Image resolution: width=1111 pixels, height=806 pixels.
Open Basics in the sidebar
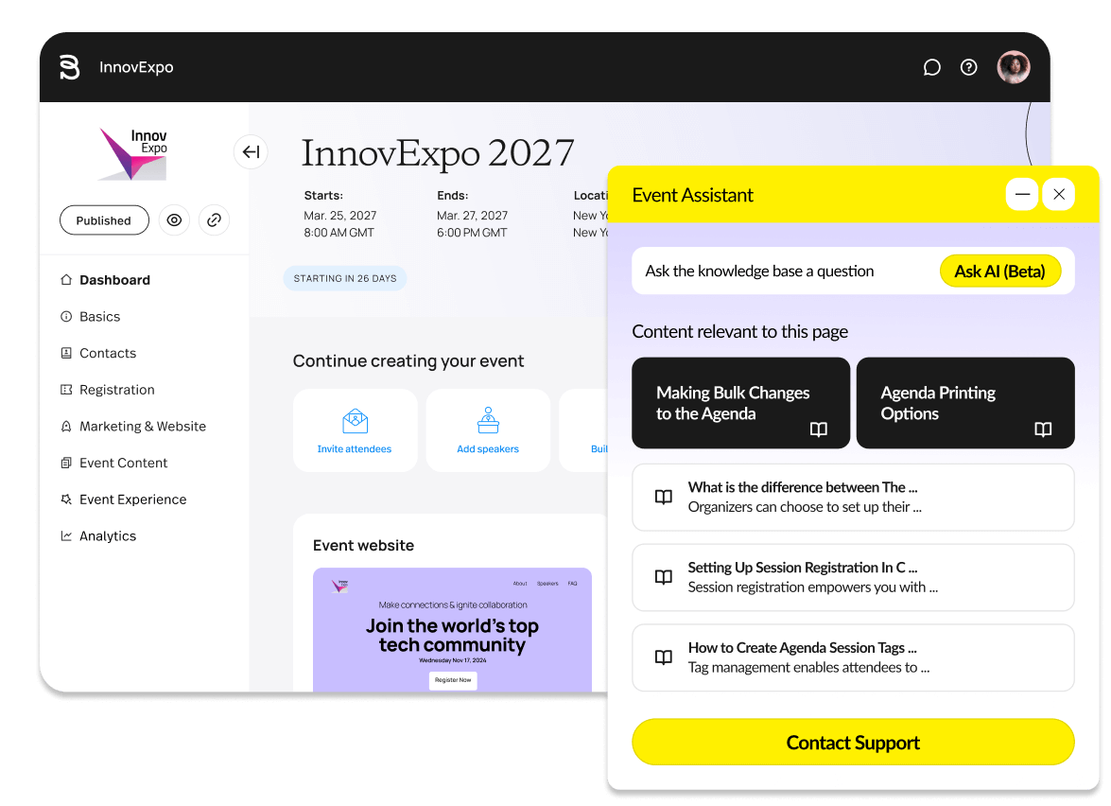pos(99,317)
